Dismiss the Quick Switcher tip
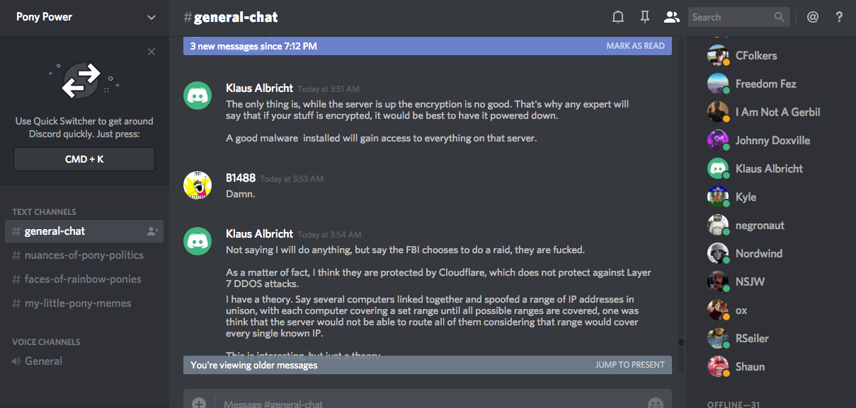This screenshot has width=856, height=408. click(152, 52)
